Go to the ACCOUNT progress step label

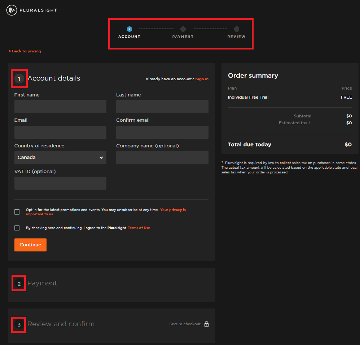point(129,37)
